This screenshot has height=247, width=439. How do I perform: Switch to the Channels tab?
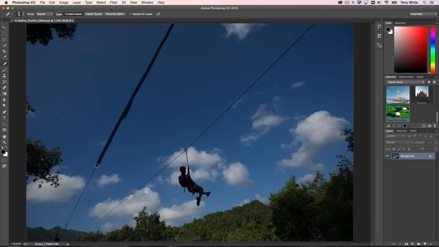[401, 131]
